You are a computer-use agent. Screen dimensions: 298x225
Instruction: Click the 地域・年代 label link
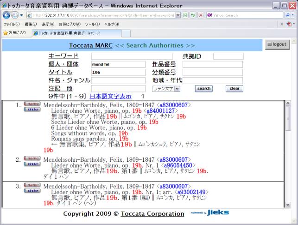click(x=167, y=80)
